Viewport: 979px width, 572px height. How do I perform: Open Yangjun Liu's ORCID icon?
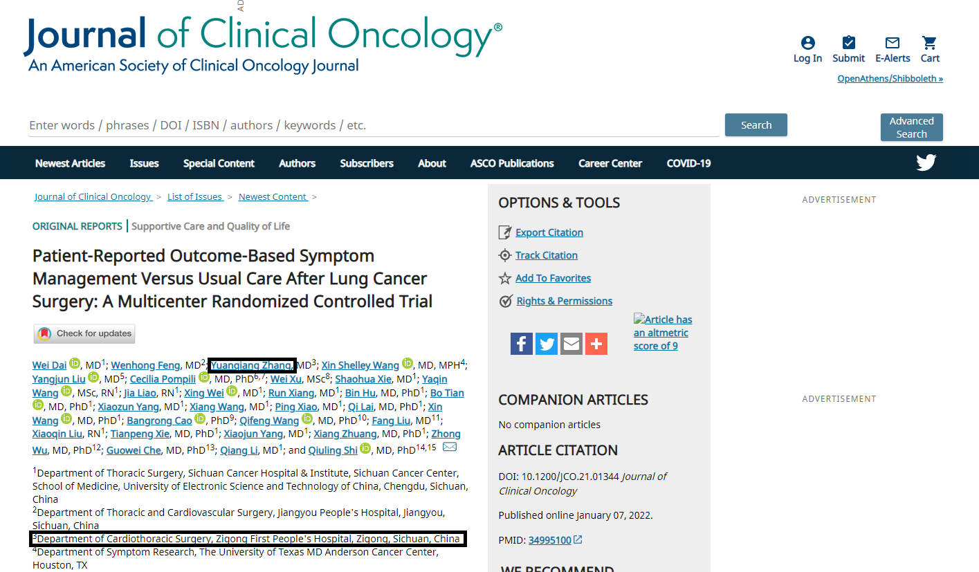[x=94, y=378]
